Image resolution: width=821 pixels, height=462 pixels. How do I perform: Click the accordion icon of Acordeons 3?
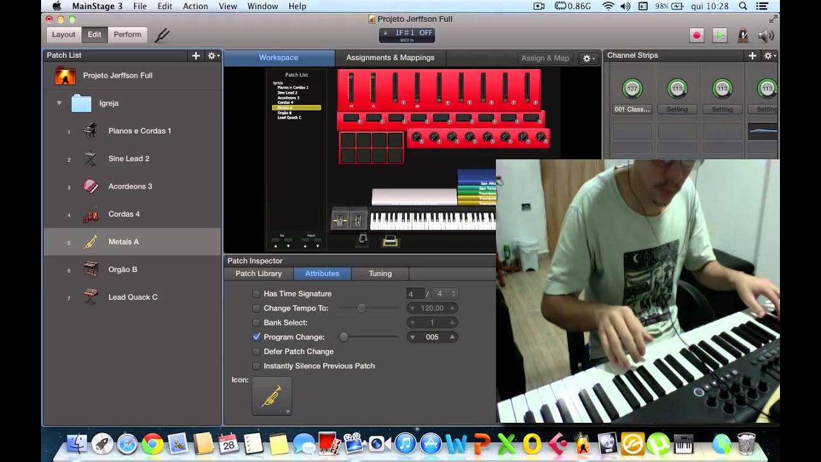pyautogui.click(x=90, y=187)
